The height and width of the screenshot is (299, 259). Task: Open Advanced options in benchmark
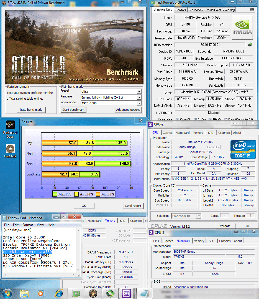[x=128, y=110]
